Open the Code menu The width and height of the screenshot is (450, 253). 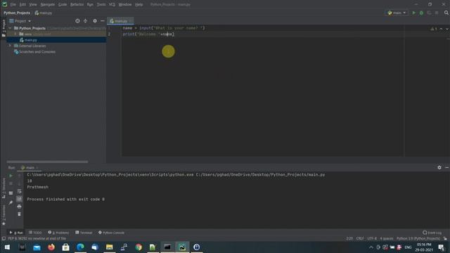point(63,5)
